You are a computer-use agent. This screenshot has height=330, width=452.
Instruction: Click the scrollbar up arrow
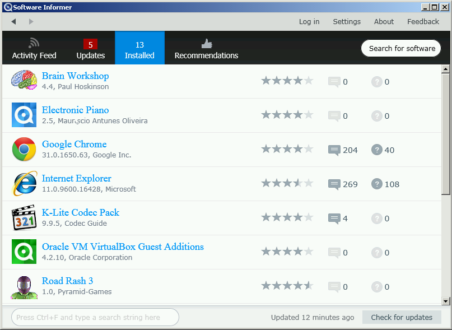click(446, 69)
